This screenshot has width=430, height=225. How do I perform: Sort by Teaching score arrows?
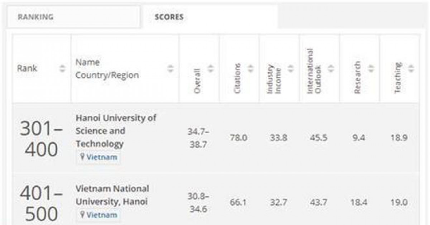pos(411,68)
